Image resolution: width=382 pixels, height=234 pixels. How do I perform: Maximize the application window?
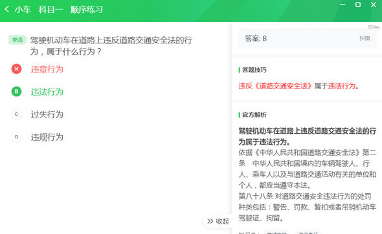358,5
